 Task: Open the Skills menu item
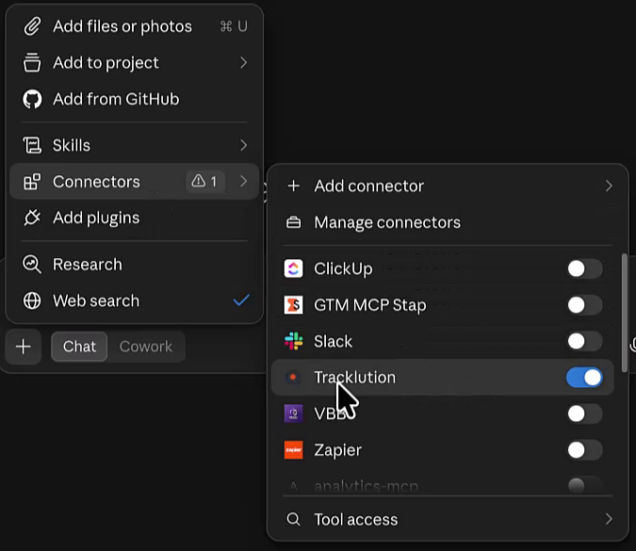point(134,145)
